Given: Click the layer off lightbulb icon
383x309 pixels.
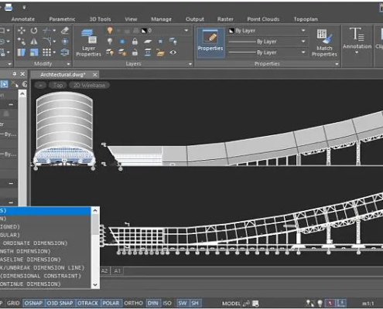Looking at the screenshot, I should pos(110,42).
